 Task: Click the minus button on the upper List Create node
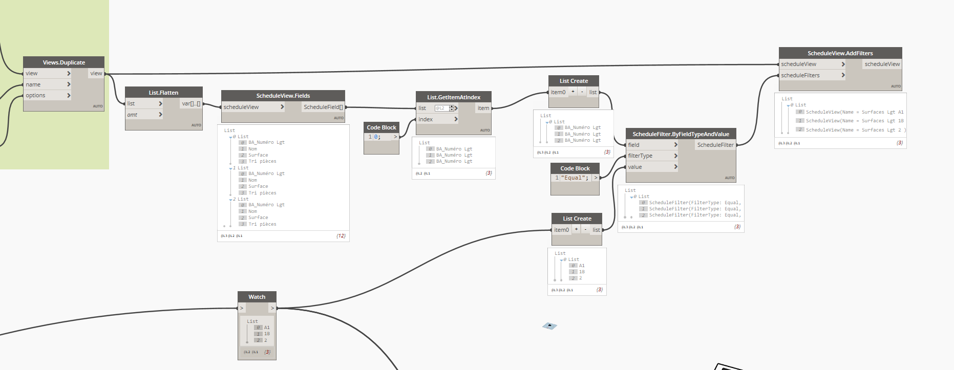[582, 92]
